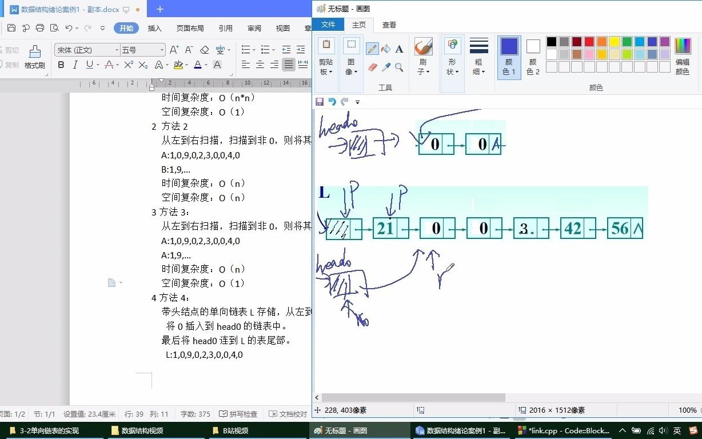Switch to the 插入 ribbon tab in WPS
Screen dimensions: 702x439
(154, 28)
